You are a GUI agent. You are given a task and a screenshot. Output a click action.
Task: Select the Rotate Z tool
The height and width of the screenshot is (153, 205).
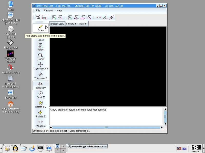(x=40, y=114)
